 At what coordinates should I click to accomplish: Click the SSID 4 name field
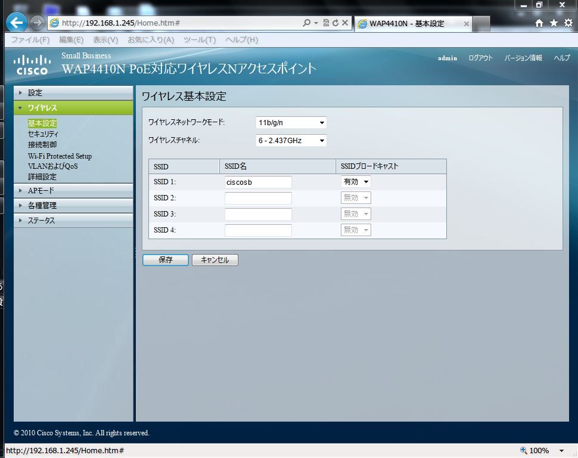pos(258,230)
